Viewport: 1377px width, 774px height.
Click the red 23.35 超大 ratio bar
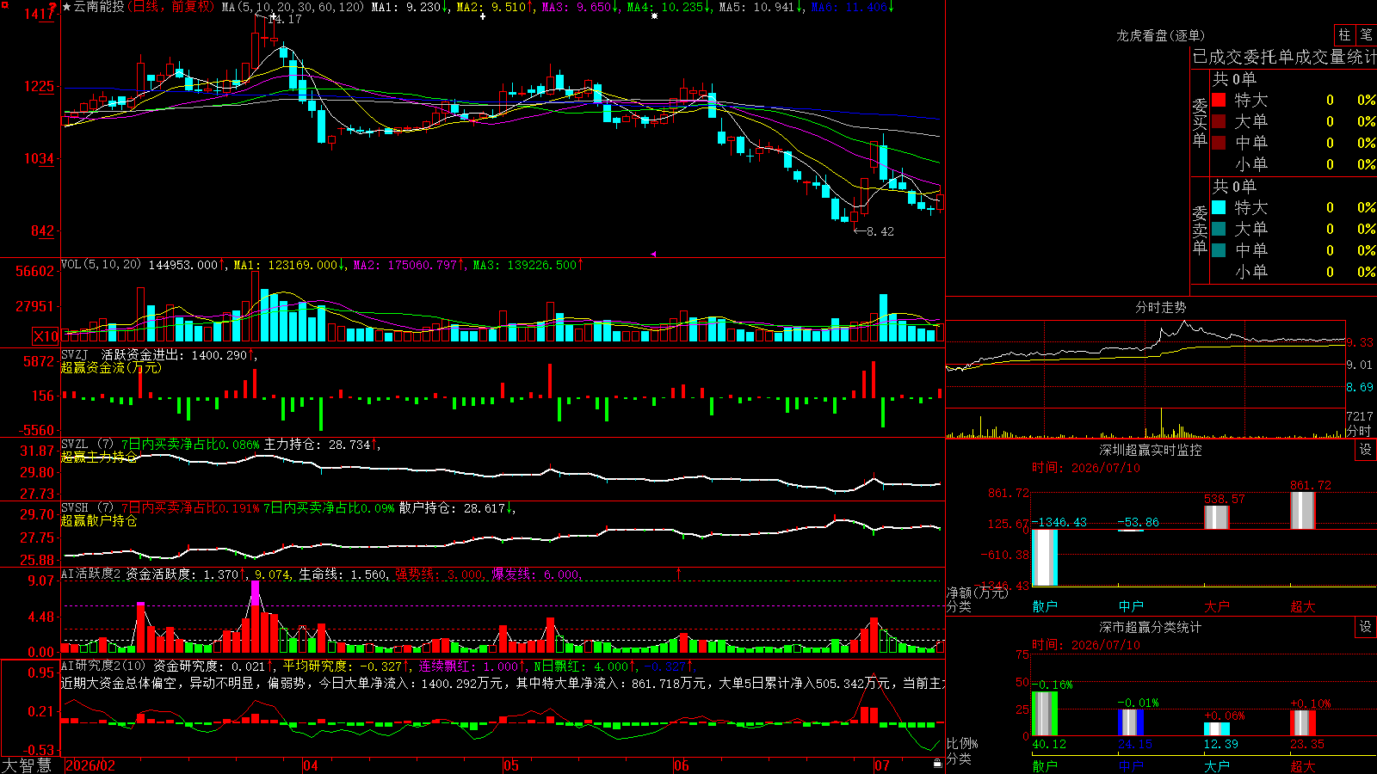click(x=1303, y=723)
